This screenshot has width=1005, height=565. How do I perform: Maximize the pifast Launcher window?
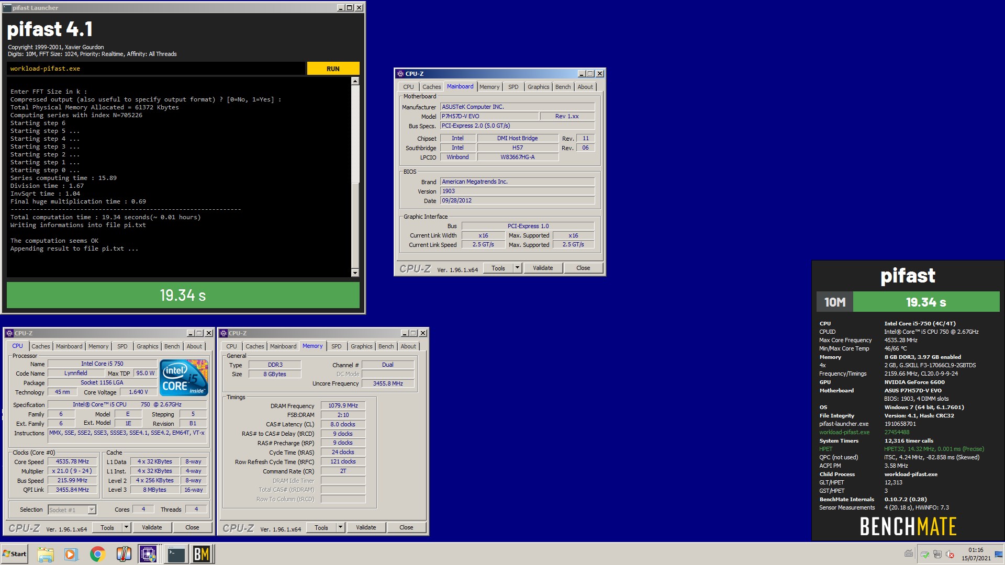pos(350,8)
